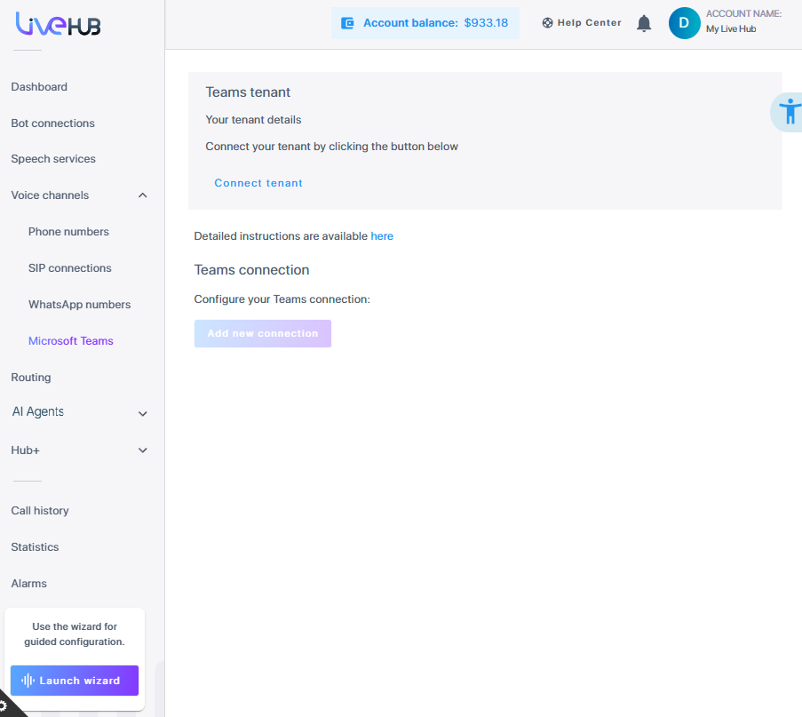Image resolution: width=802 pixels, height=717 pixels.
Task: Click the account avatar with letter D
Action: coord(685,23)
